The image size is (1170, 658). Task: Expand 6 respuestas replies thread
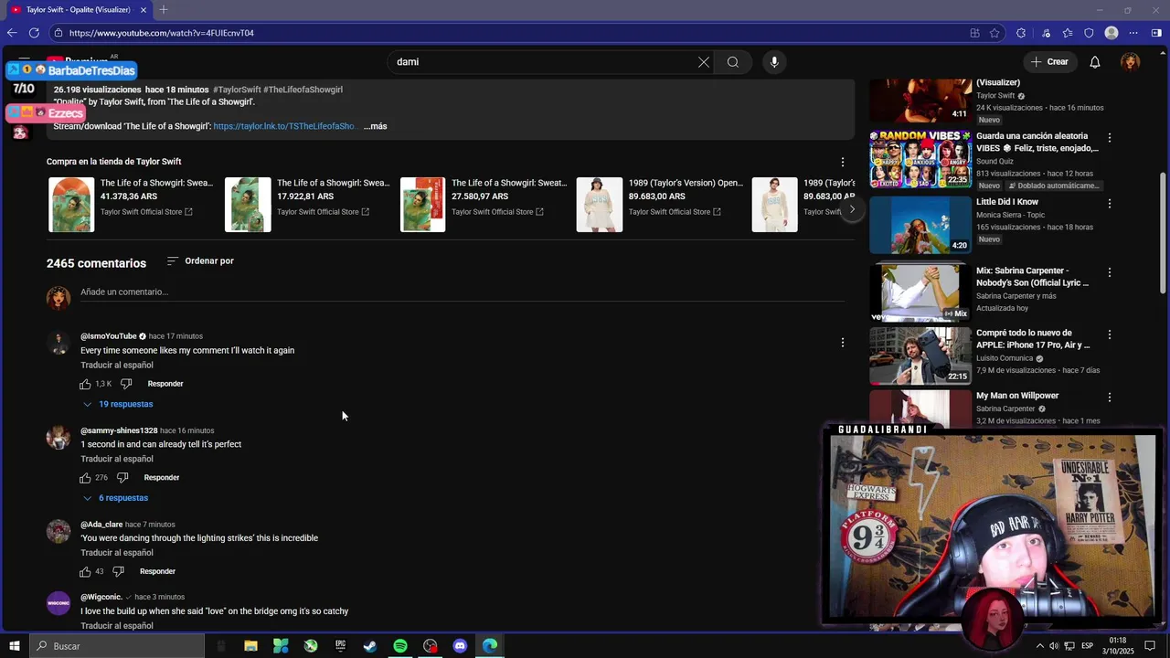[x=115, y=498]
